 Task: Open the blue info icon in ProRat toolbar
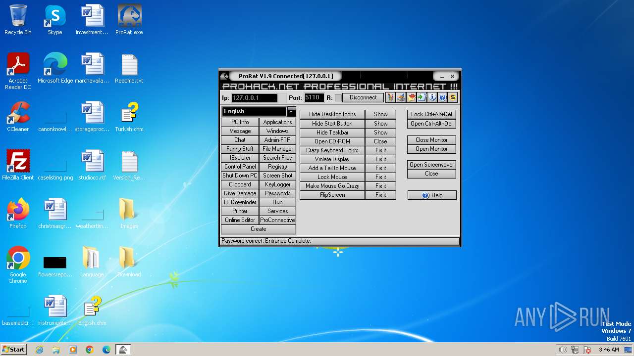click(432, 97)
